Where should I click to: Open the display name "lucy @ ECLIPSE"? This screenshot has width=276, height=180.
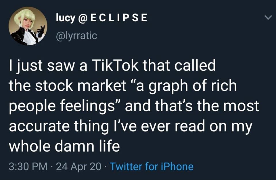[101, 18]
